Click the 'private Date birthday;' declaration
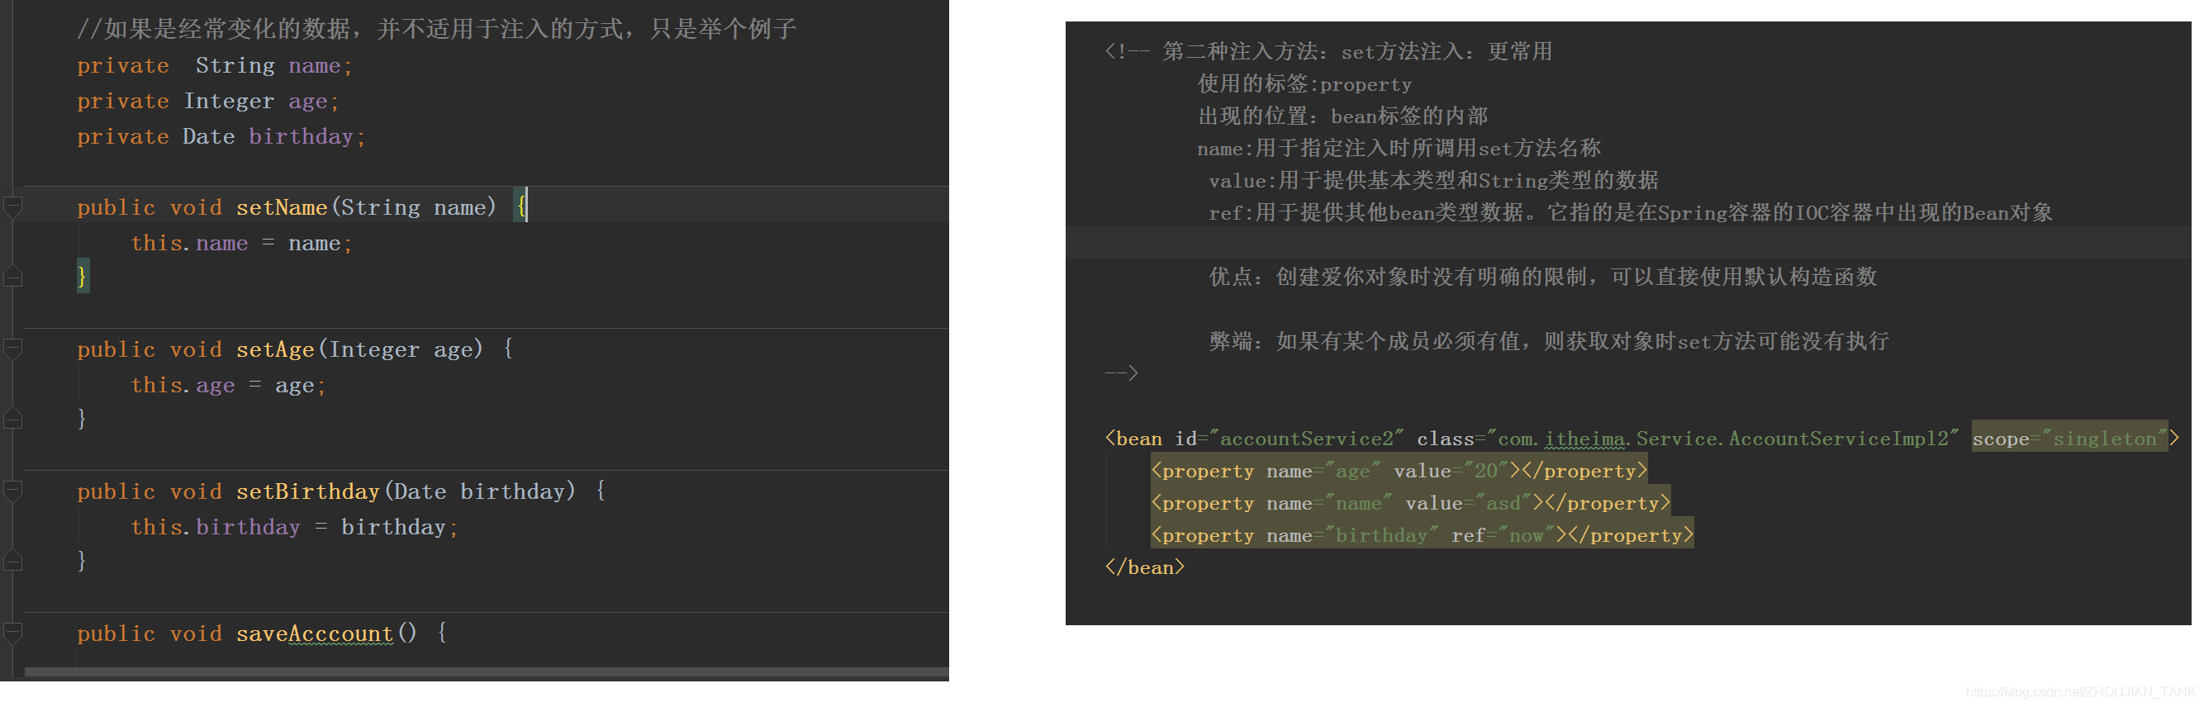 pyautogui.click(x=221, y=137)
